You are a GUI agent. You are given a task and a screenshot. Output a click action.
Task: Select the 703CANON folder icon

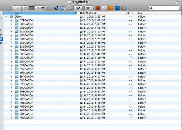point(17,110)
